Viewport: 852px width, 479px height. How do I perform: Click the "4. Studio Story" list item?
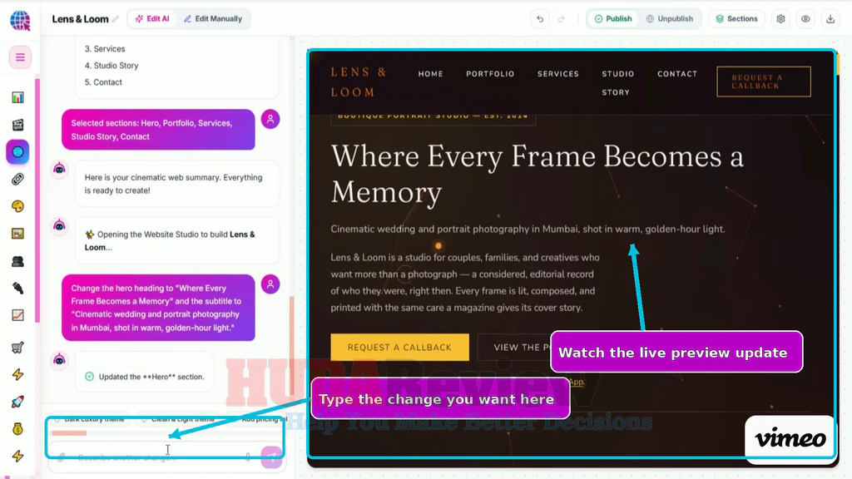[x=111, y=66]
